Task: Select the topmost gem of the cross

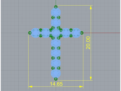Action: [x=56, y=12]
